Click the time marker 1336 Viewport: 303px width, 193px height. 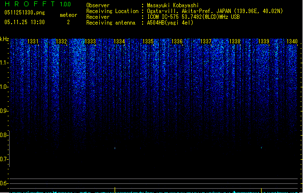pyautogui.click(x=177, y=41)
